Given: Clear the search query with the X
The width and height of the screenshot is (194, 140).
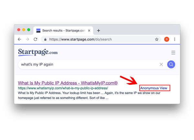Looking at the screenshot, I should click(x=161, y=64).
